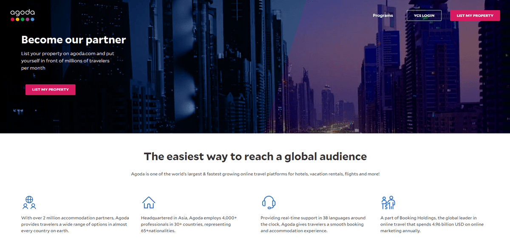The height and width of the screenshot is (245, 510).
Task: Click the "Headquartered in Asia" paragraph
Action: click(x=189, y=224)
